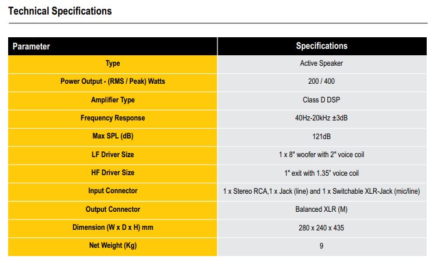Select the Balanced XLR (M) value

[321, 209]
